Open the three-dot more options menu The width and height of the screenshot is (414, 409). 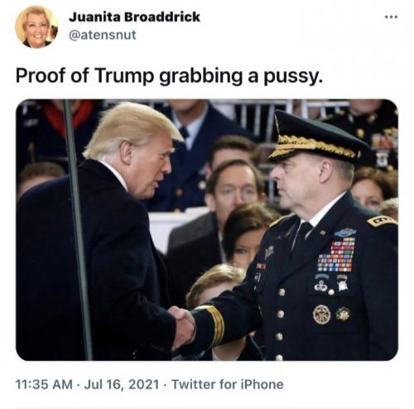tap(392, 17)
